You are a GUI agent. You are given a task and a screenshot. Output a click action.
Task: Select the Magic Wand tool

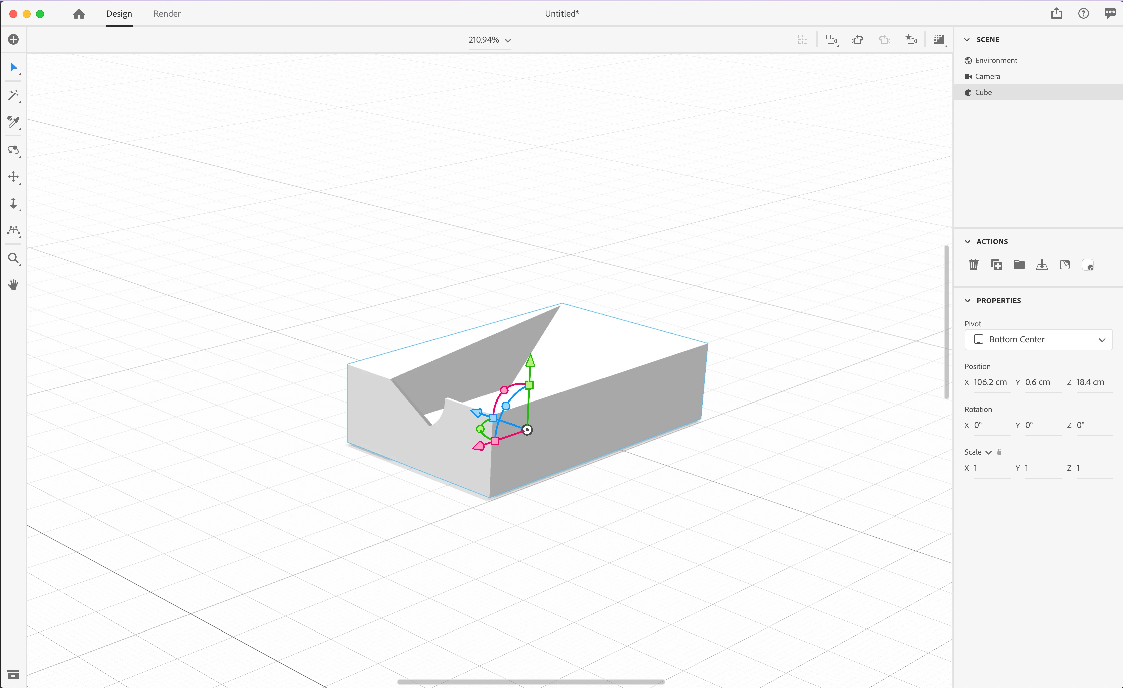13,95
